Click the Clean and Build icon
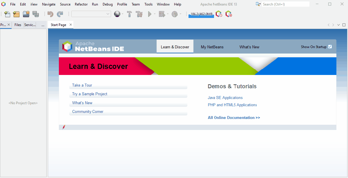Image resolution: width=348 pixels, height=178 pixels. pos(139,14)
